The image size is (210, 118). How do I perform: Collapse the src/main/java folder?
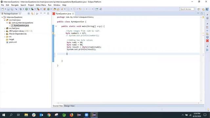coord(5,20)
